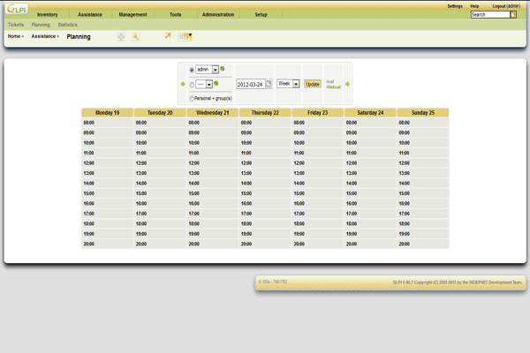
Task: Select the group radio button
Action: click(x=192, y=85)
